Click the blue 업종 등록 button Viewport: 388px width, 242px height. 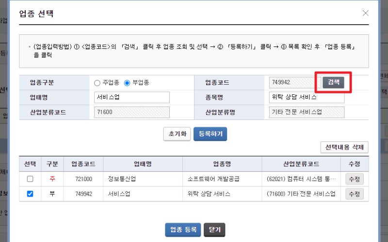pyautogui.click(x=183, y=230)
